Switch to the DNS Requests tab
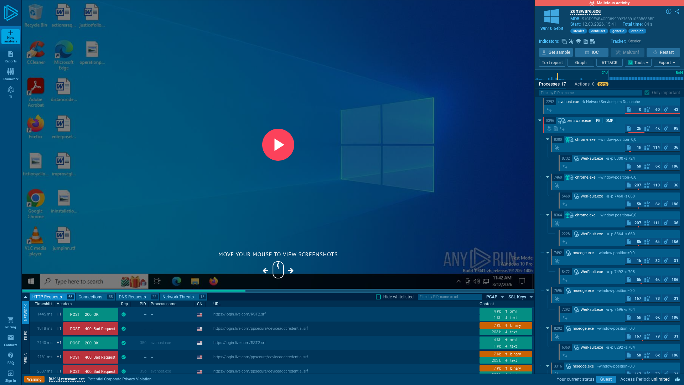The height and width of the screenshot is (385, 684). click(x=132, y=297)
